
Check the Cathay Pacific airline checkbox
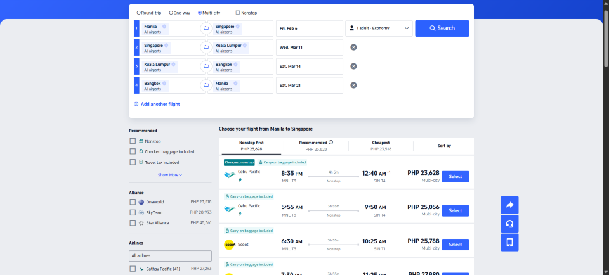tap(133, 269)
